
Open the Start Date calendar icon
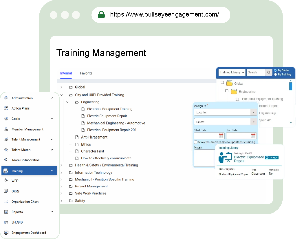click(x=221, y=136)
